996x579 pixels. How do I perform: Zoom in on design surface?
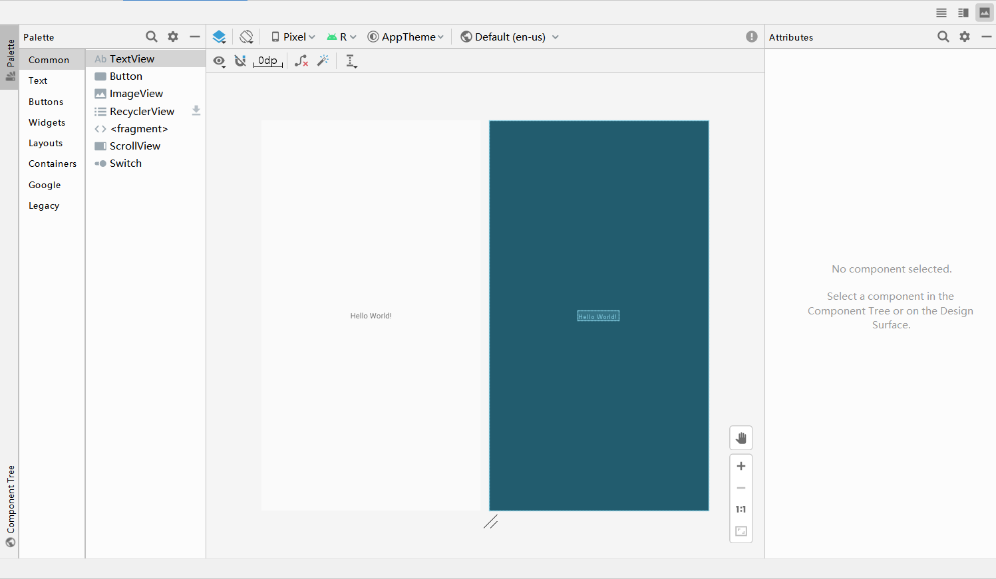(741, 466)
